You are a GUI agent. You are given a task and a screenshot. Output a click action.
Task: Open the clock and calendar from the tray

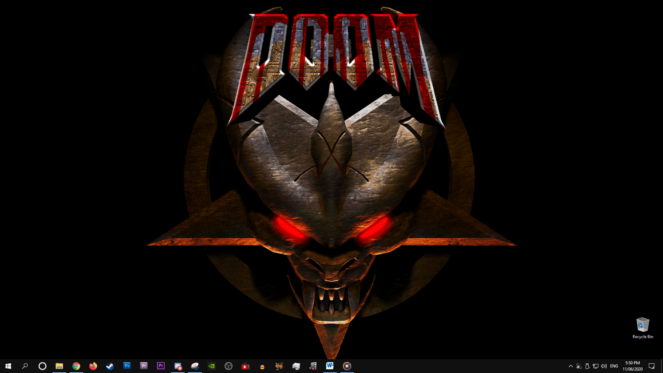pyautogui.click(x=632, y=366)
